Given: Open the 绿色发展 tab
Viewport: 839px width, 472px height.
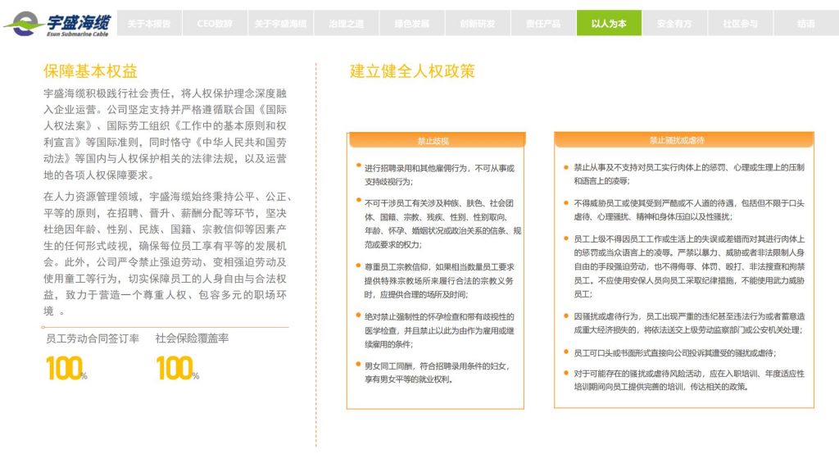Looking at the screenshot, I should [x=411, y=24].
